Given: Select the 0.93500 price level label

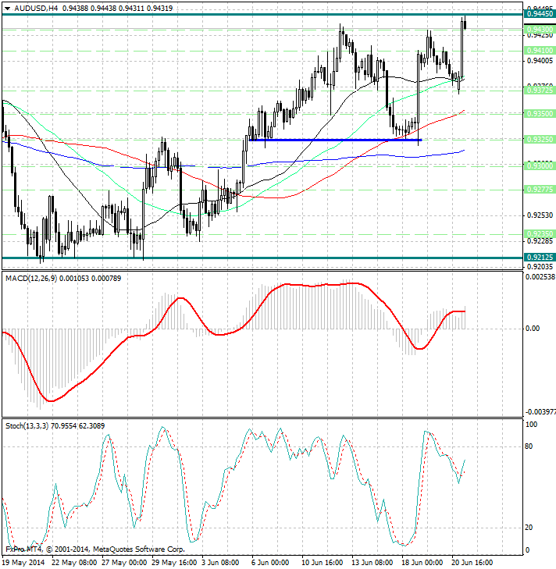Looking at the screenshot, I should (540, 114).
